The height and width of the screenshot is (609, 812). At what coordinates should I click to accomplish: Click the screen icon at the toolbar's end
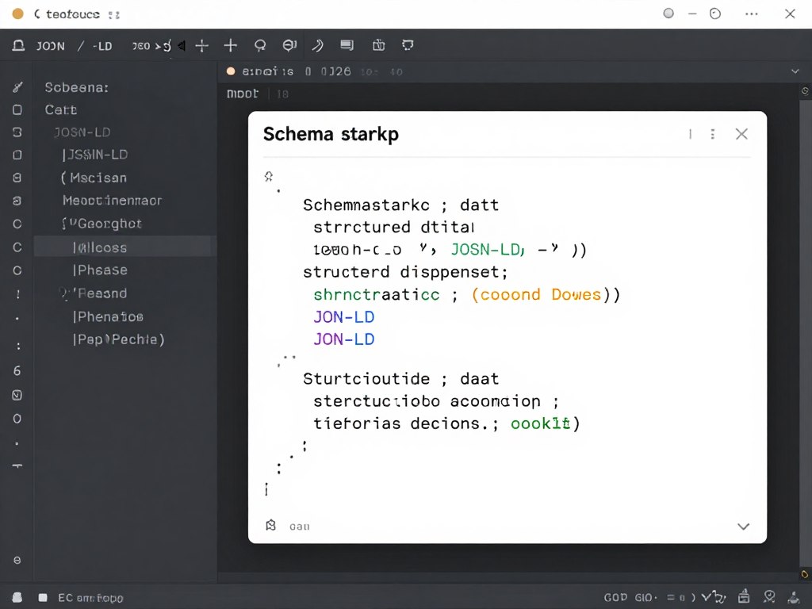coord(408,45)
